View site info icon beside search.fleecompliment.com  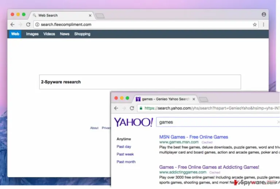(37, 25)
